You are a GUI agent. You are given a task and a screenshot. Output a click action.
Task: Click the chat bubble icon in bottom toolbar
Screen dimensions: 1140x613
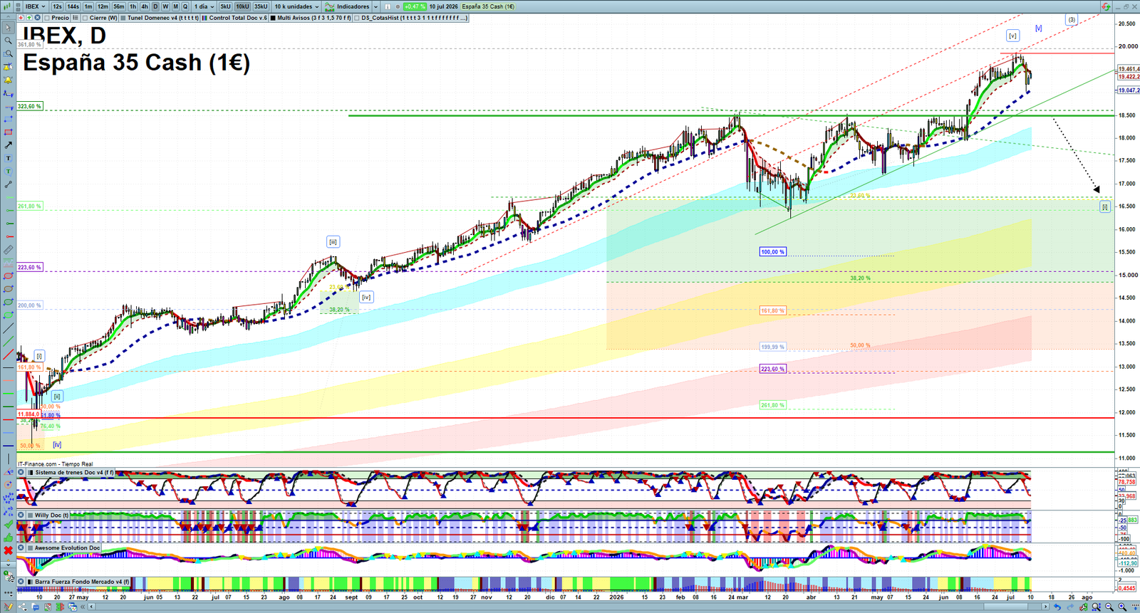35,607
